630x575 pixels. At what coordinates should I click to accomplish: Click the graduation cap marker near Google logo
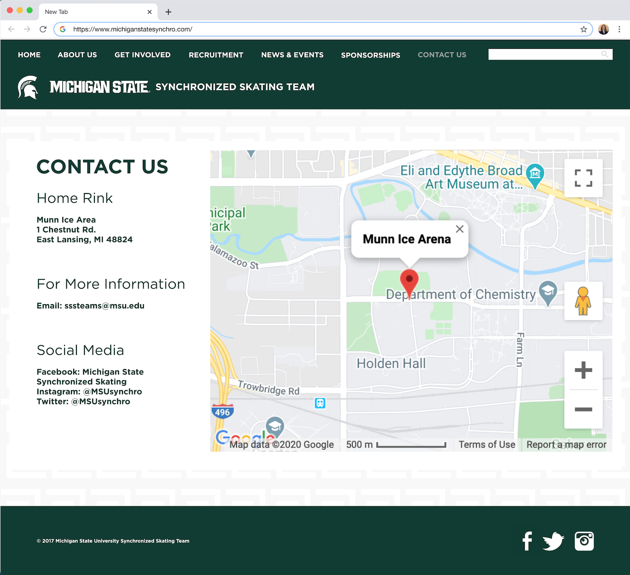275,427
